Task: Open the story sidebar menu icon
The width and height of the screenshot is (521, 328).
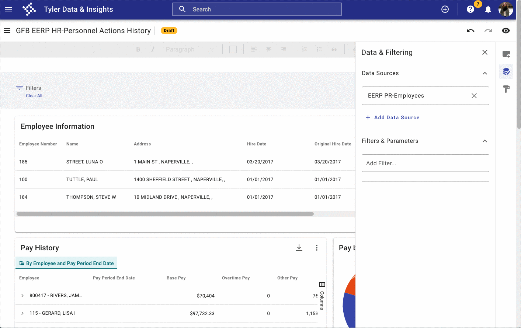Action: coord(7,31)
